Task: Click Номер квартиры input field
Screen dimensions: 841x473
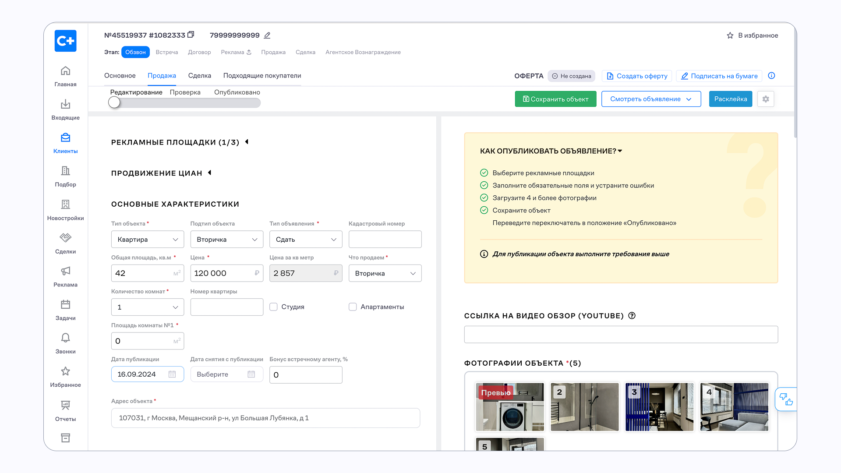Action: click(227, 307)
